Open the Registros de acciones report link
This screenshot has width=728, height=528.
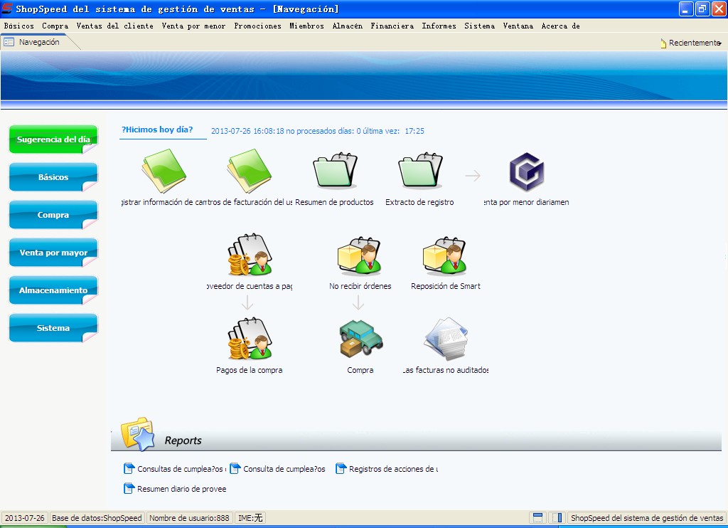393,469
